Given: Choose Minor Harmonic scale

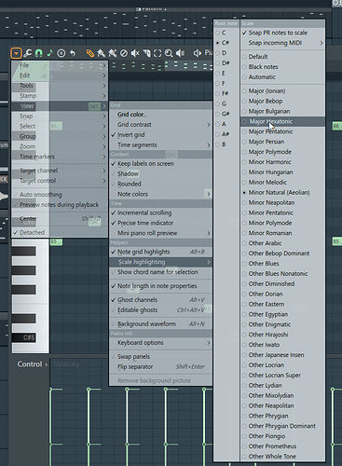Looking at the screenshot, I should pos(282,162).
